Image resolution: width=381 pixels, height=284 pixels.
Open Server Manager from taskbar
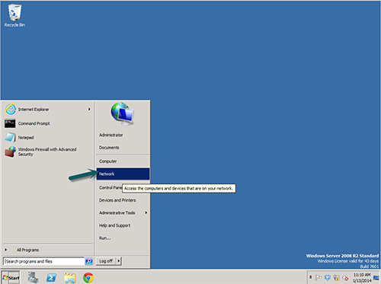[x=33, y=277]
